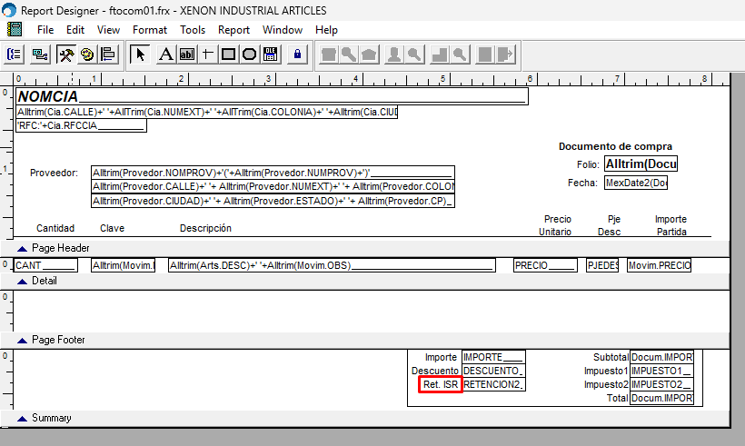Image resolution: width=745 pixels, height=446 pixels.
Task: Select the Alltrim(Arts.DESC) description field
Action: pos(332,265)
